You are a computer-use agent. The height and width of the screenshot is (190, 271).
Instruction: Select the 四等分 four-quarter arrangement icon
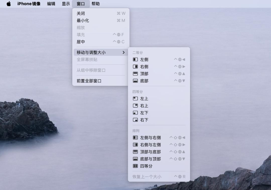point(135,166)
